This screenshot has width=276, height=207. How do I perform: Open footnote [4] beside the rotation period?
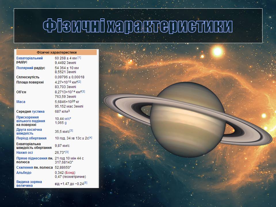[x=91, y=138]
